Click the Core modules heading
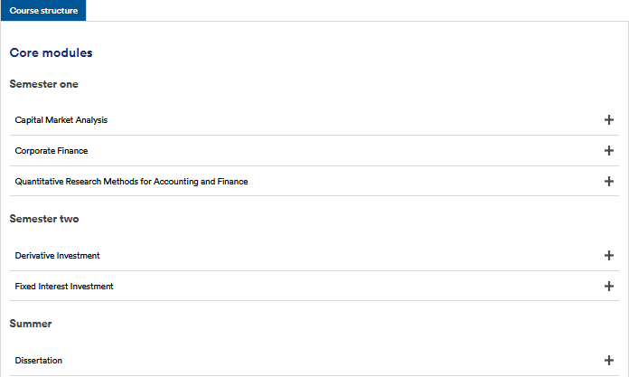 click(51, 53)
